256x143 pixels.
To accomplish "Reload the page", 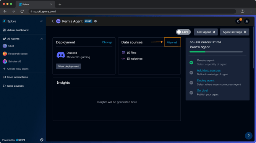I will (22, 11).
